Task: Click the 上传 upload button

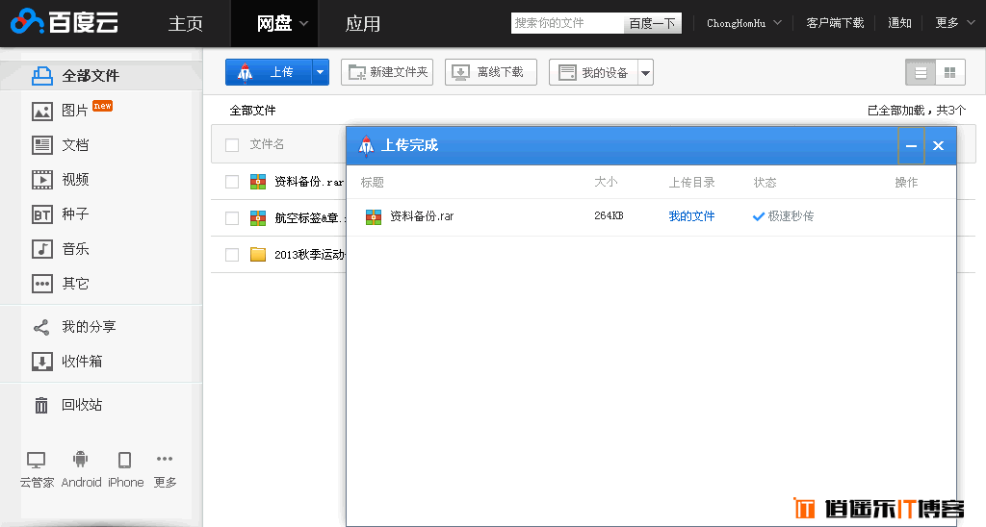Action: (x=269, y=72)
